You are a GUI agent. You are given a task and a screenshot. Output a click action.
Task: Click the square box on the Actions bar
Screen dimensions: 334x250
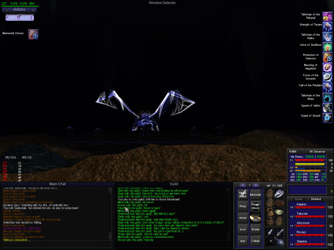(x=32, y=10)
